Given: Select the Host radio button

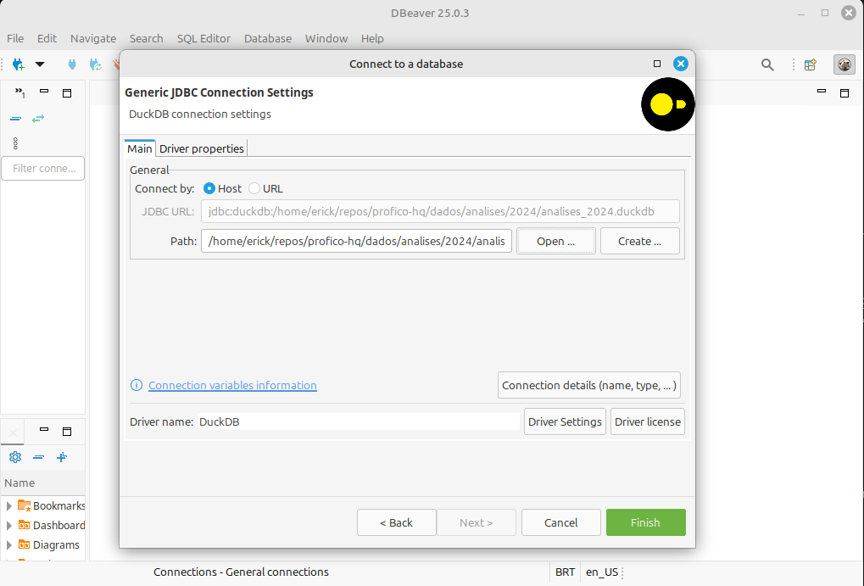Looking at the screenshot, I should [209, 188].
